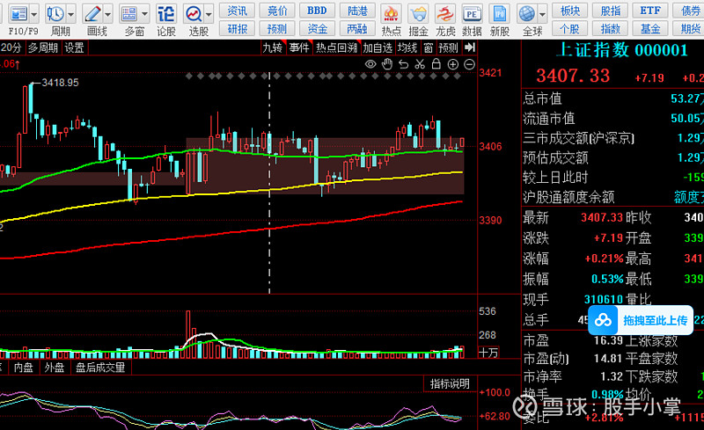
Task: Open the 指标说明 indicator description
Action: [450, 383]
